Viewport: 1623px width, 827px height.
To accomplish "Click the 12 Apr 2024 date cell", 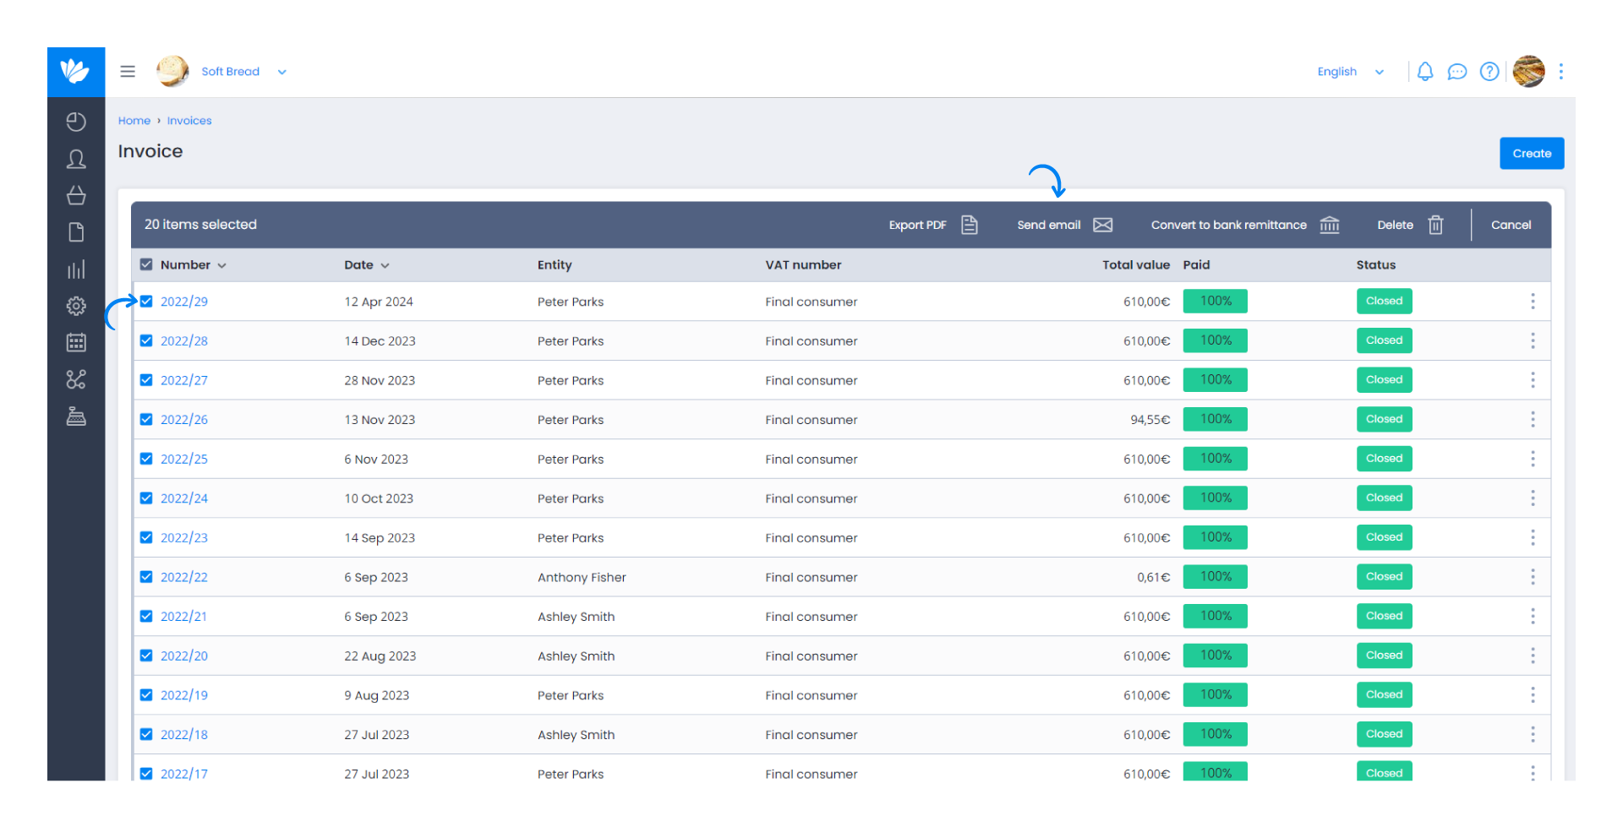I will [x=379, y=302].
